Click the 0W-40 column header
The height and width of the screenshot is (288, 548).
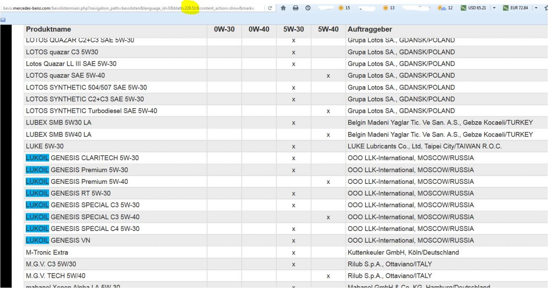coord(259,30)
